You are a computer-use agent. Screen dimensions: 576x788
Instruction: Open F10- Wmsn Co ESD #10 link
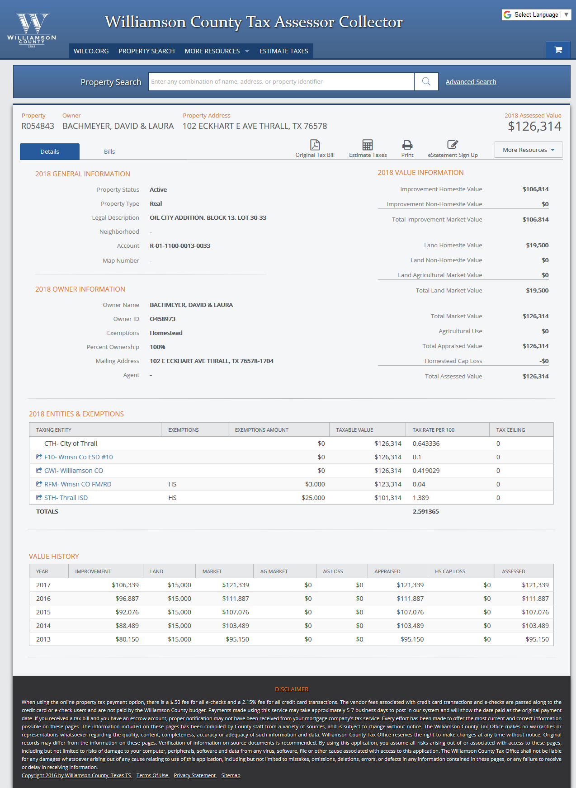point(79,457)
